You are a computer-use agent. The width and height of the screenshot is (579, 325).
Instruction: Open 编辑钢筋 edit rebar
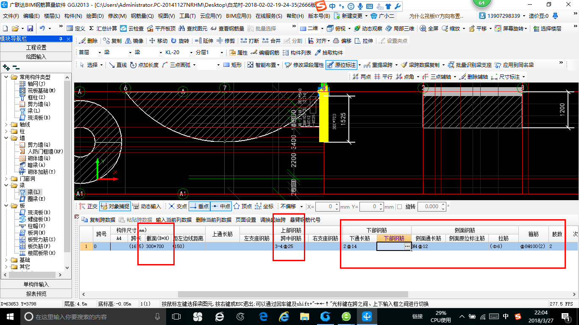[x=265, y=53]
